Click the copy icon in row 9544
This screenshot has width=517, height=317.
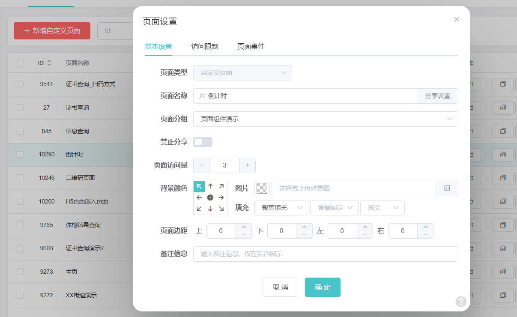tap(503, 84)
